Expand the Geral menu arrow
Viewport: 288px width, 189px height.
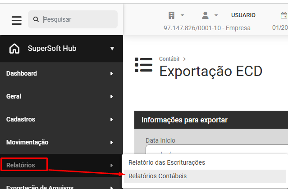pos(111,96)
